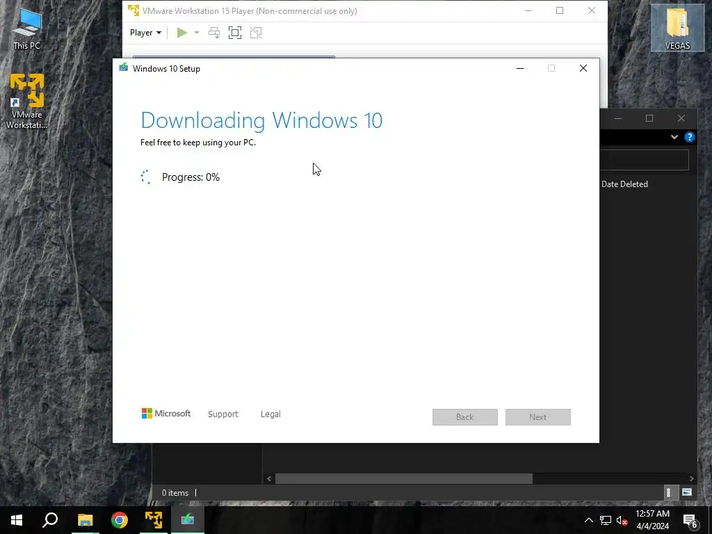This screenshot has height=534, width=712.
Task: Close the File Explorer window
Action: click(x=681, y=118)
